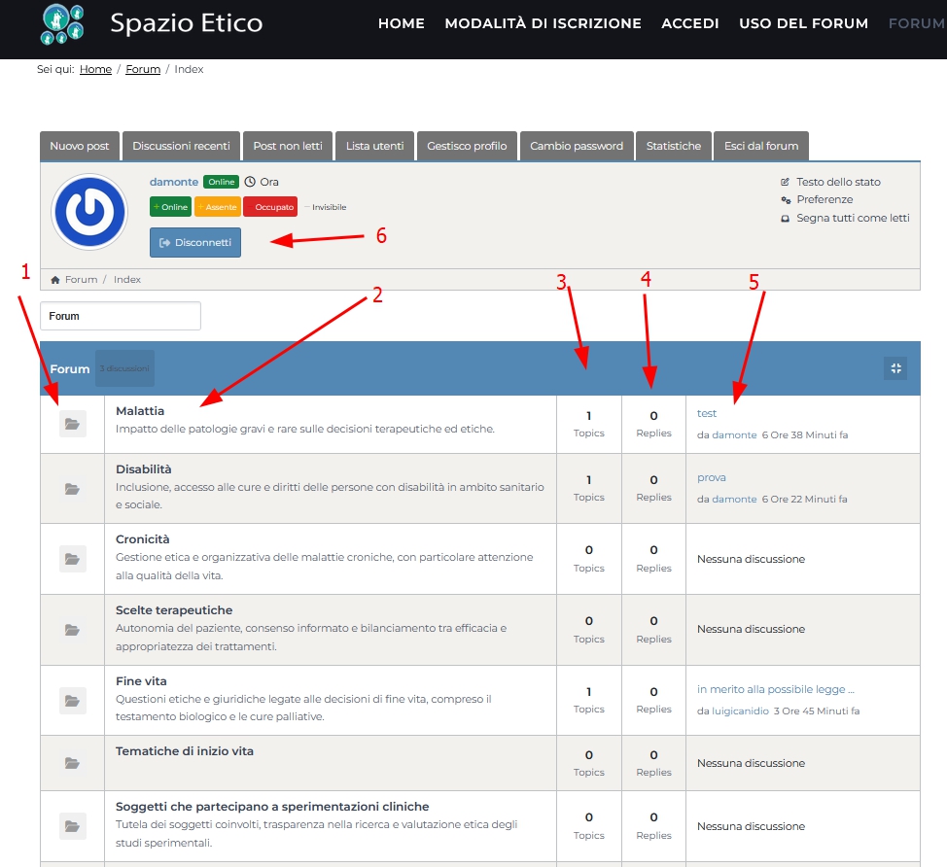Switch to the Discussioni recenti tab

click(181, 146)
